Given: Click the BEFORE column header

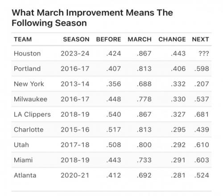Looking at the screenshot, I should tap(108, 39).
